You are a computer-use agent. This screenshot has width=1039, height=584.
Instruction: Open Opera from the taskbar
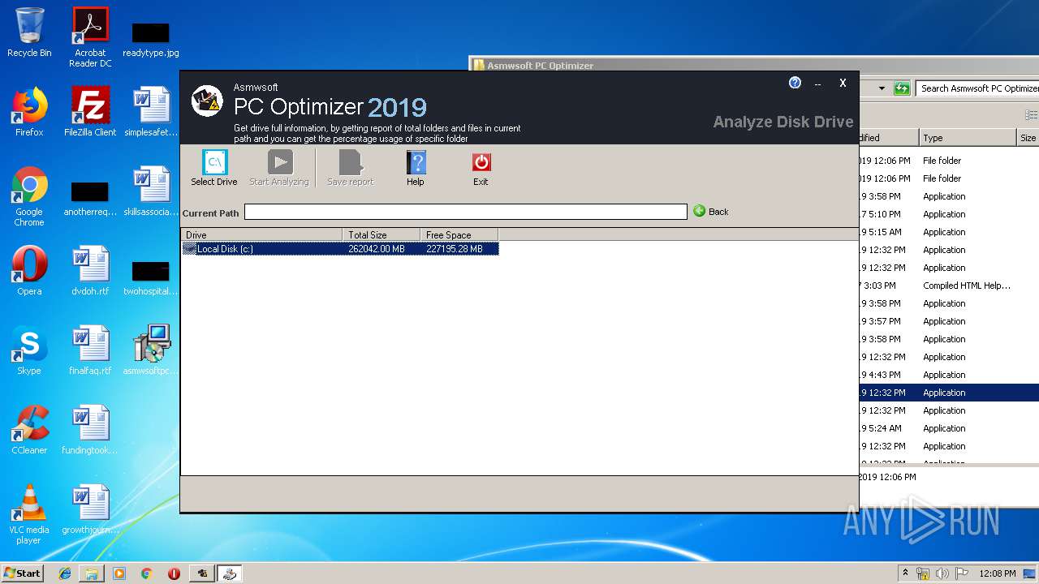click(x=174, y=573)
